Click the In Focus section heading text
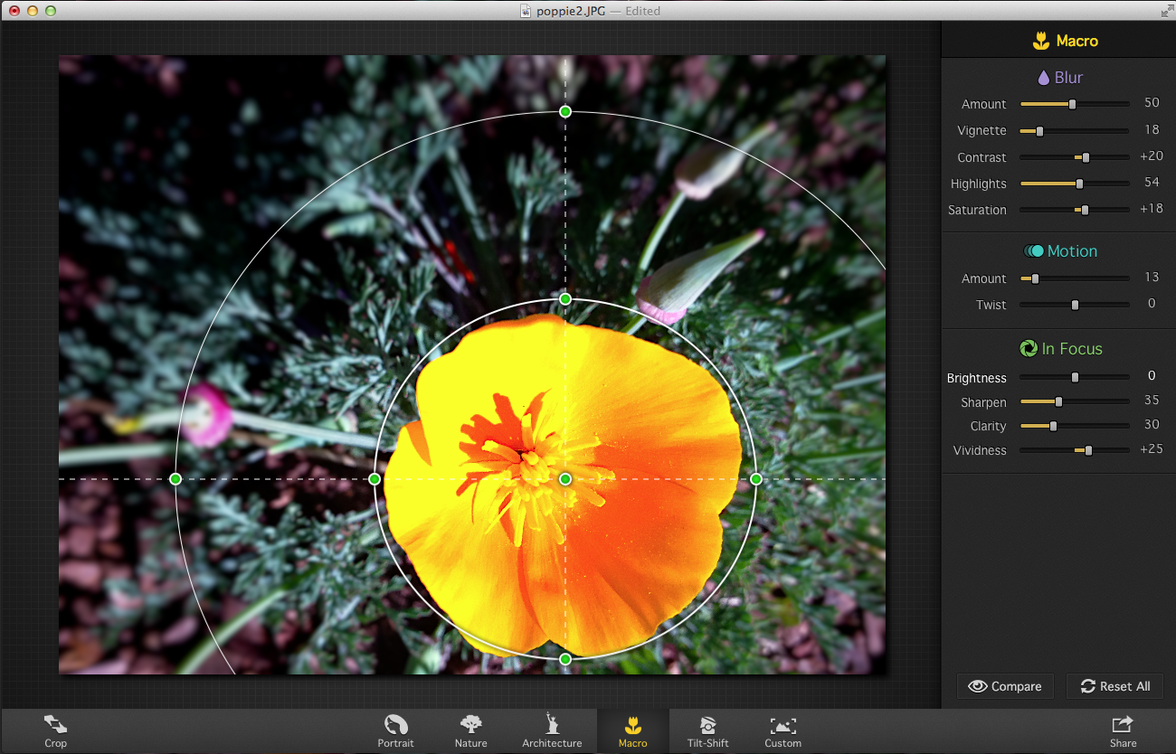 coord(1072,349)
